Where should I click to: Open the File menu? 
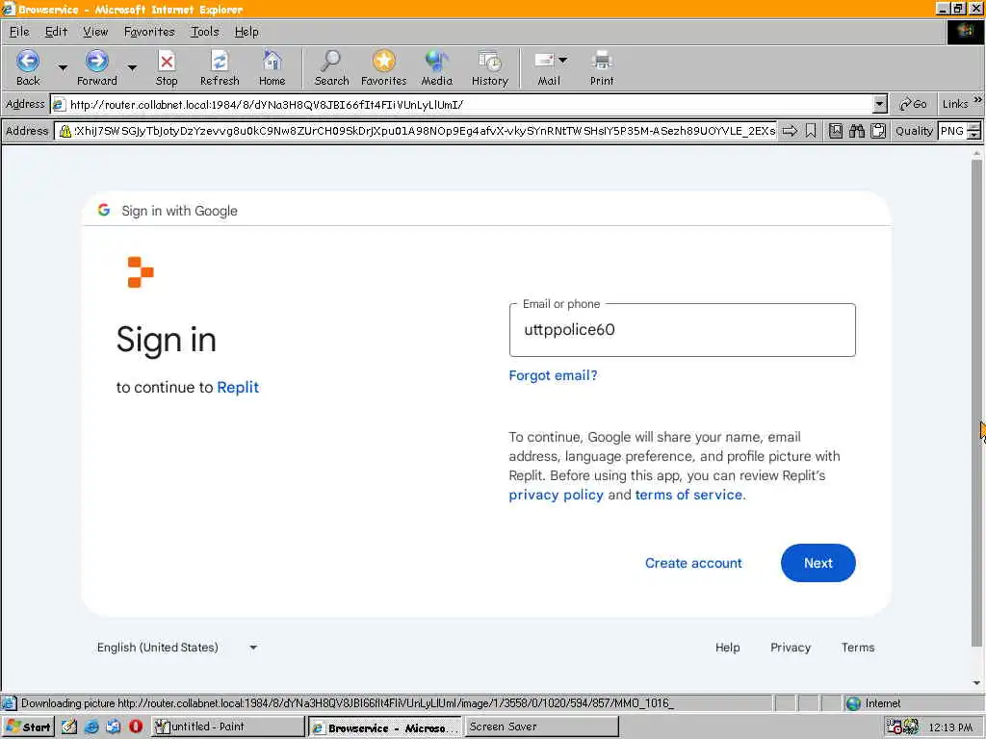pos(19,32)
